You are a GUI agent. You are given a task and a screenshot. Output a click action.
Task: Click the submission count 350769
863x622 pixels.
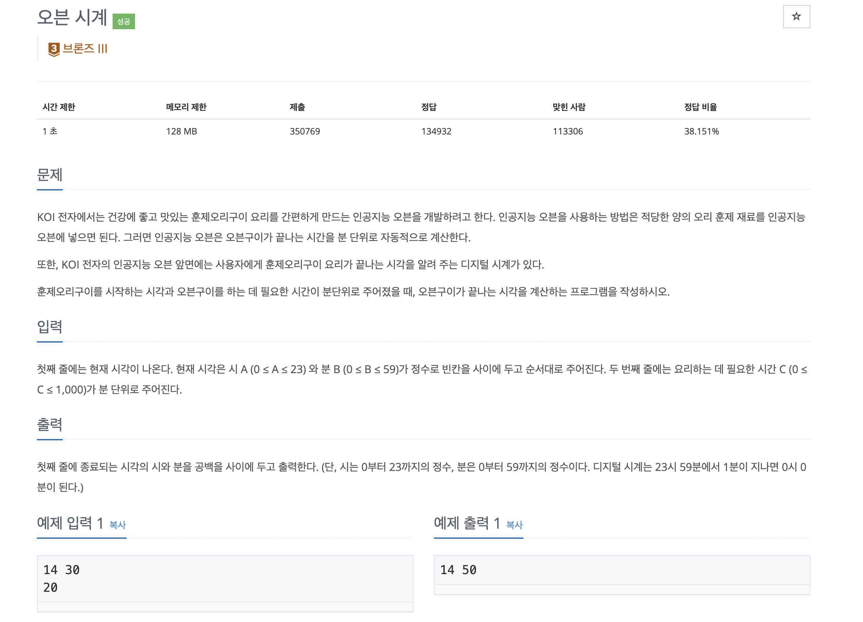(x=305, y=131)
